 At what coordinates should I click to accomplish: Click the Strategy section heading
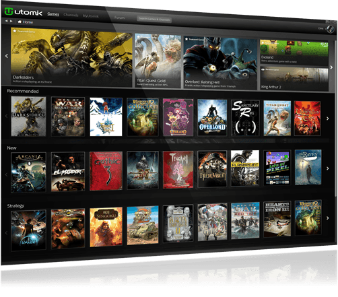pos(15,206)
